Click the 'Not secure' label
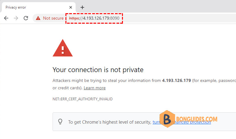The width and height of the screenshot is (236, 139). pos(53,18)
